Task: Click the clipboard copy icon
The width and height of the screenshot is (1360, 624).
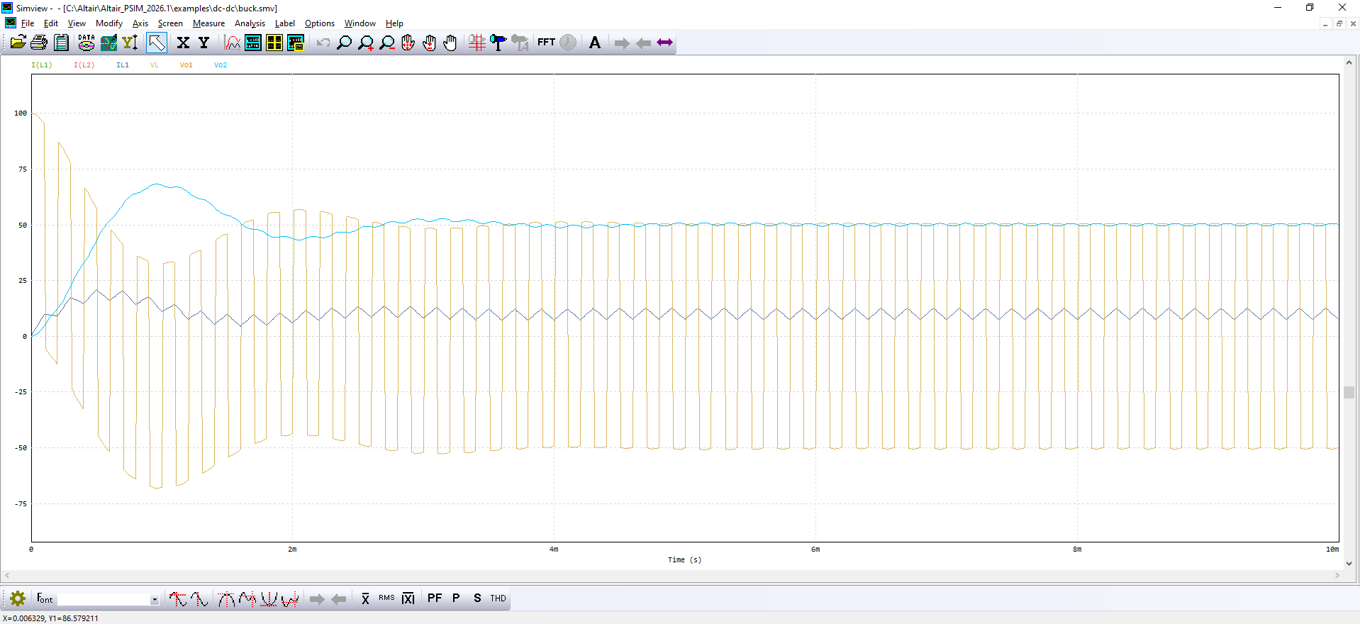Action: (x=62, y=43)
